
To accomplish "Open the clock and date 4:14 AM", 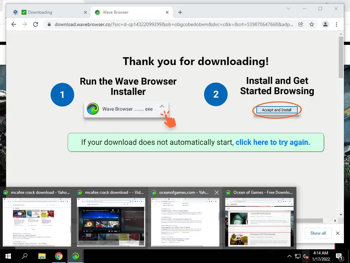I will pyautogui.click(x=321, y=256).
